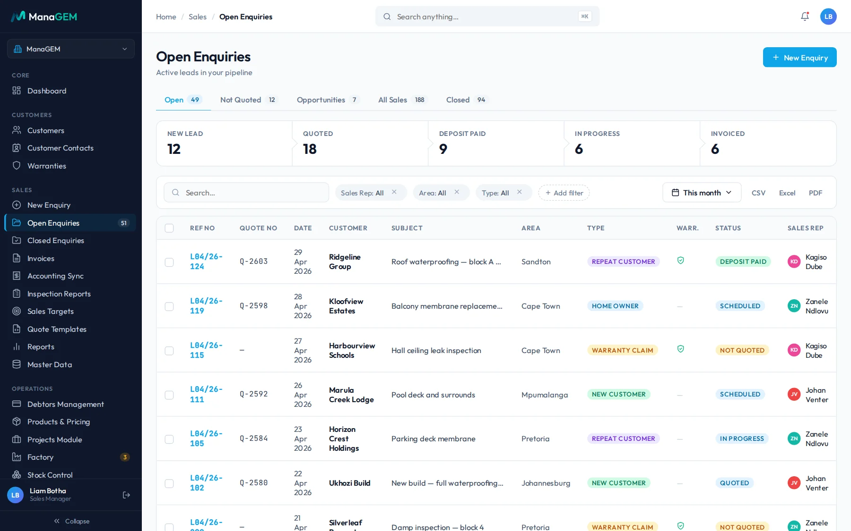Open the This month date range dropdown
The height and width of the screenshot is (531, 851).
[x=702, y=193]
